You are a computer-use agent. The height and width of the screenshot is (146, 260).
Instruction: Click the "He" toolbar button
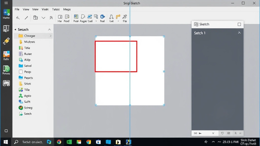pos(60,17)
